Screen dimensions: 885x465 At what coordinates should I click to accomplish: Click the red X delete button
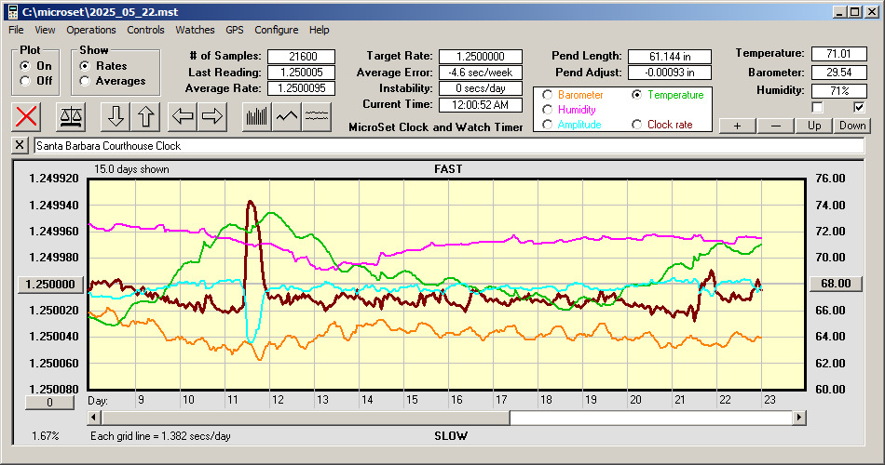tap(27, 116)
